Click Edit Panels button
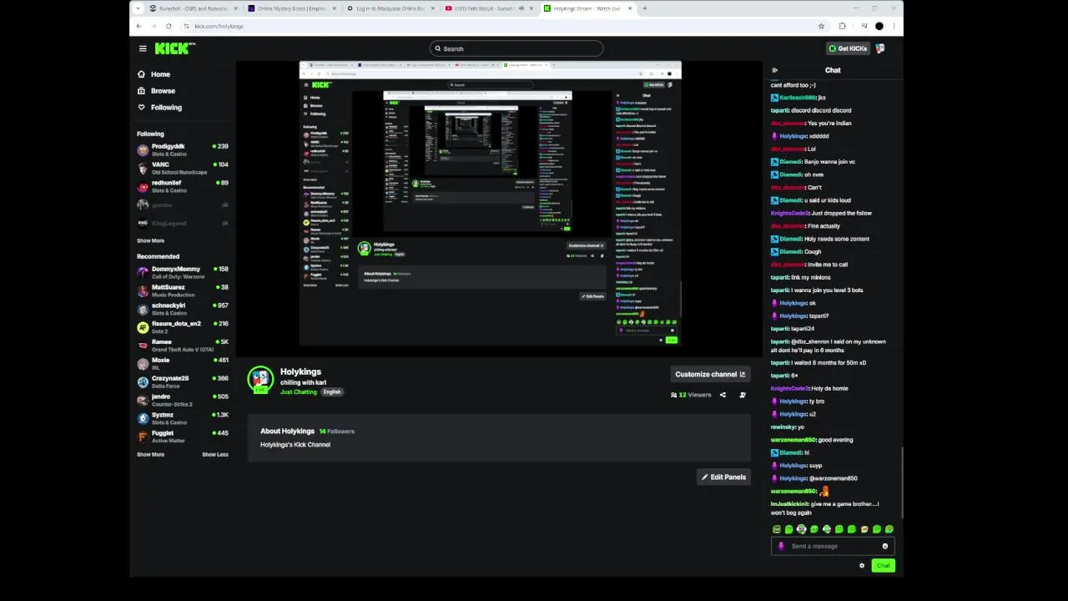This screenshot has width=1068, height=601. [723, 477]
